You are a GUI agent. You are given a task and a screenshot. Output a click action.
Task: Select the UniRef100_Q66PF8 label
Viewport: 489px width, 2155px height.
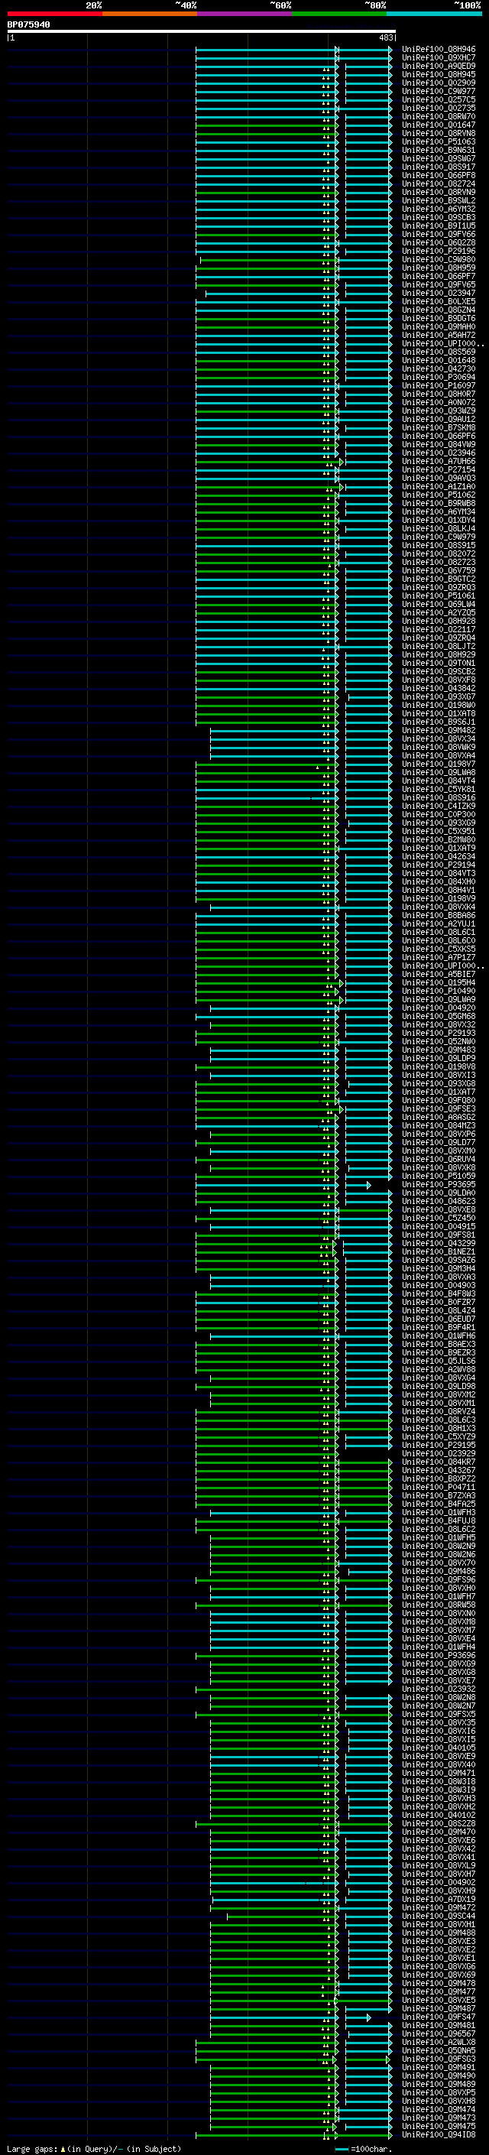(x=439, y=176)
